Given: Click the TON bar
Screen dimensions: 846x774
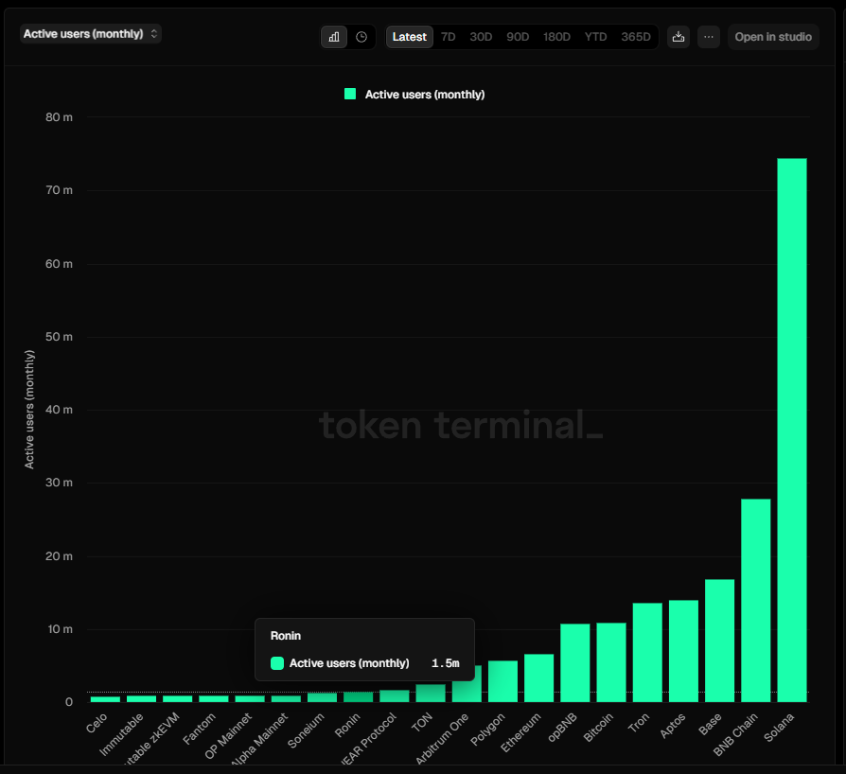Looking at the screenshot, I should tap(430, 693).
